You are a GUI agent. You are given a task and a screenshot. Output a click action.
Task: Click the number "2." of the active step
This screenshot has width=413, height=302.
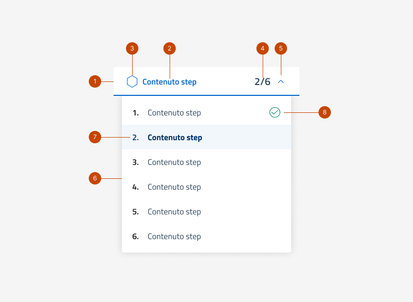point(135,138)
